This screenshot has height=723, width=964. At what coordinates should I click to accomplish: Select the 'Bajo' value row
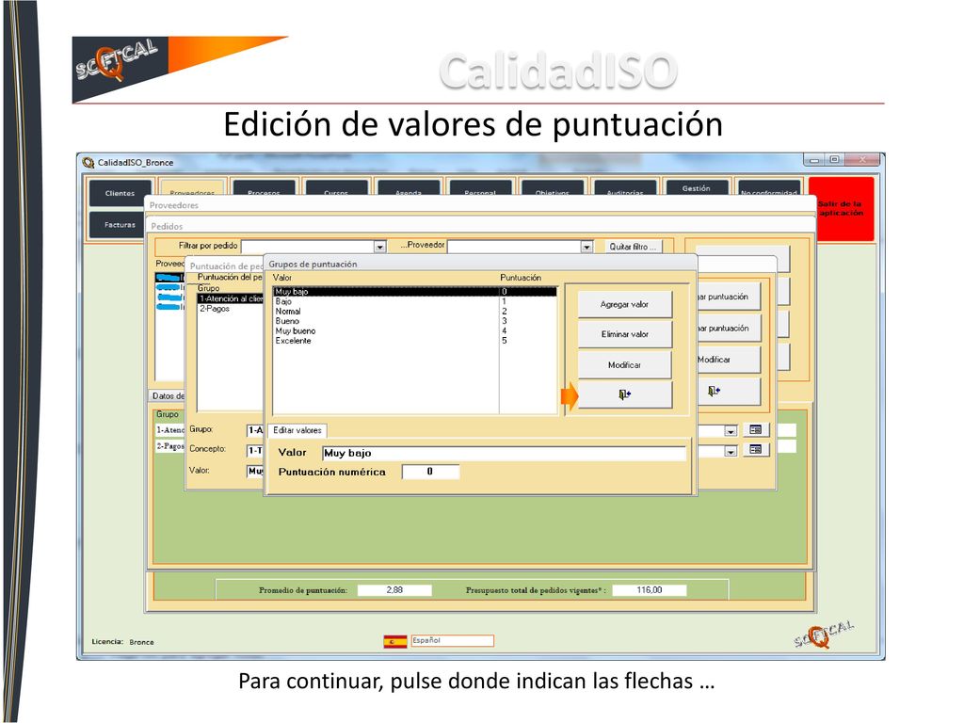(x=415, y=301)
